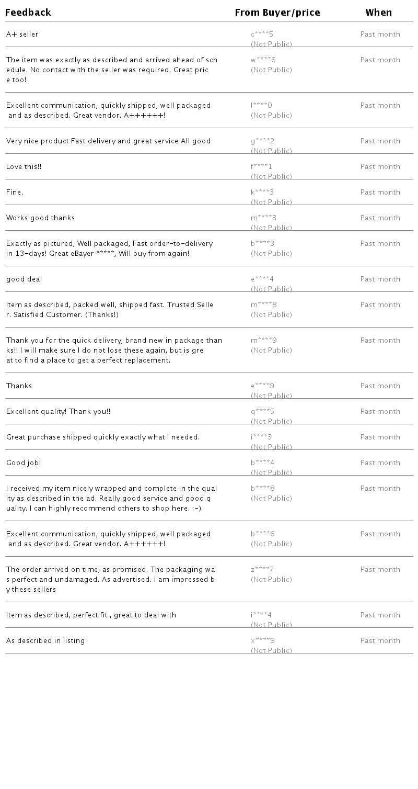Click the Feedback column header
418x789 pixels.
(x=28, y=13)
